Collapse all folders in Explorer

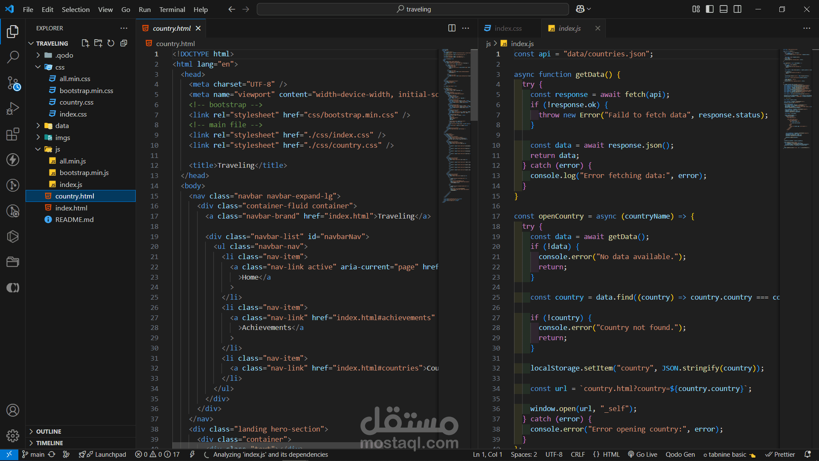pos(124,43)
